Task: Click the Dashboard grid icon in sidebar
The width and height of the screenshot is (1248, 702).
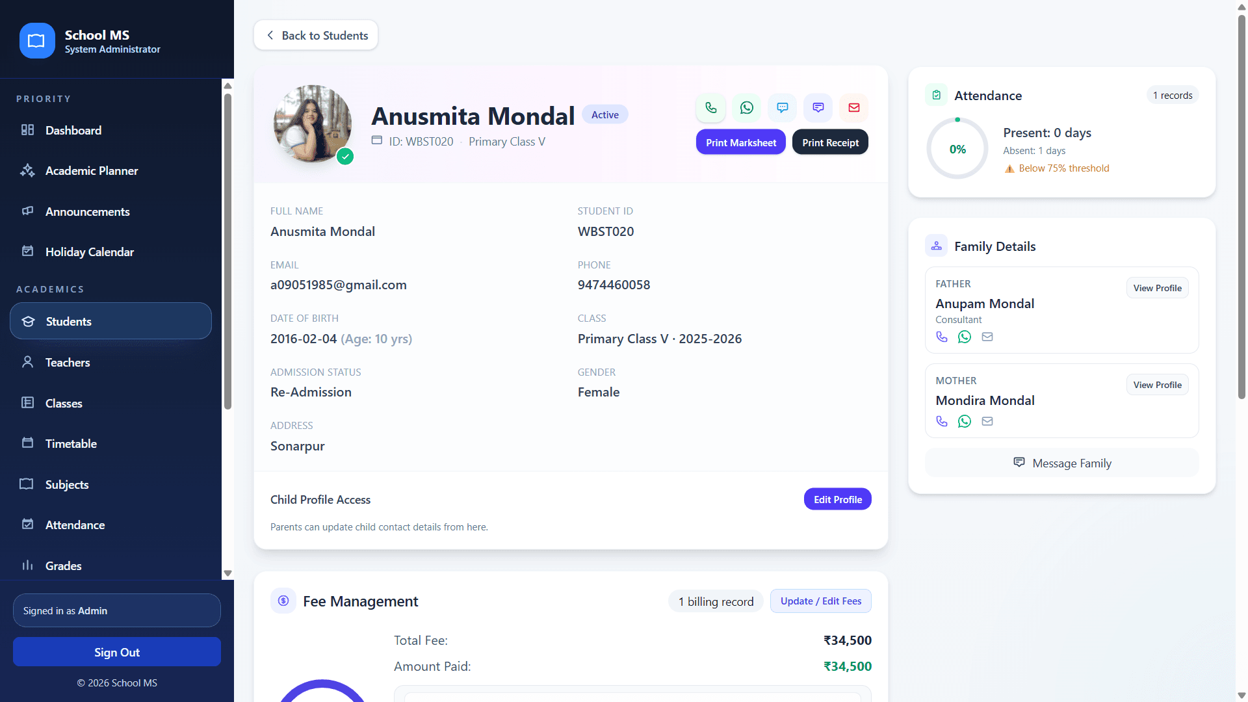Action: (x=27, y=130)
